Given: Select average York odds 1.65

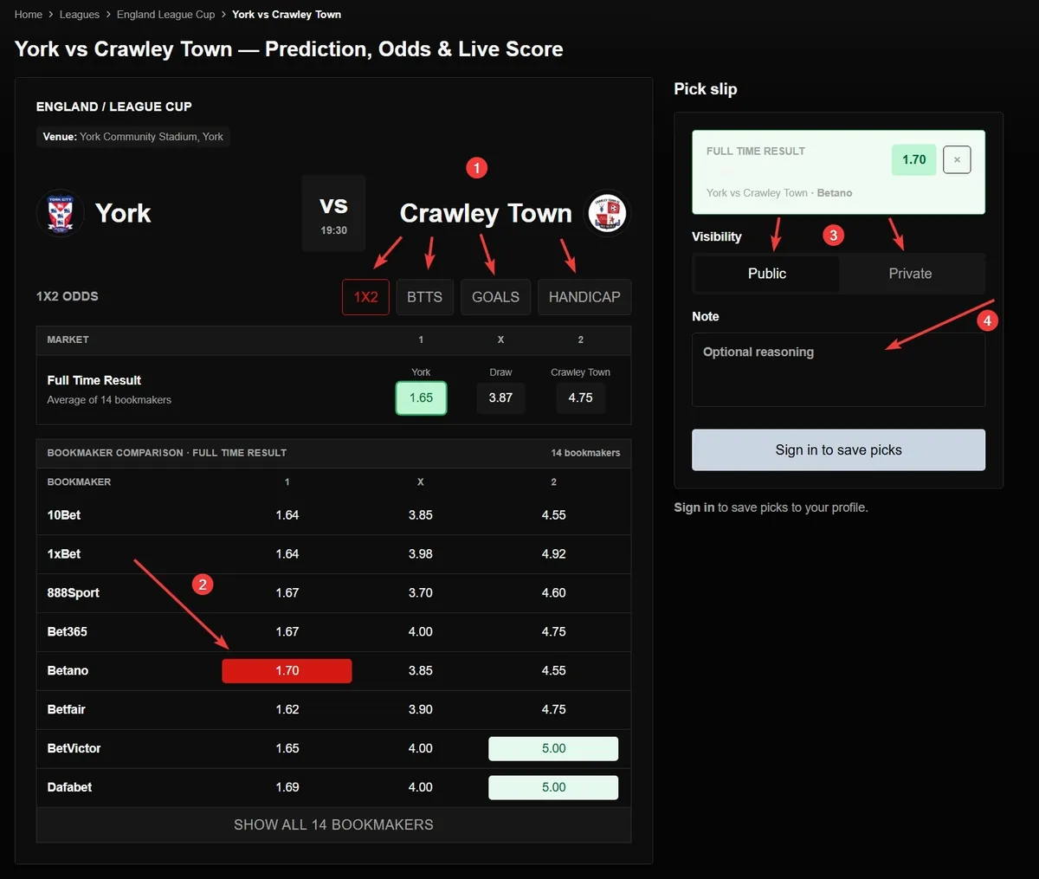Looking at the screenshot, I should [421, 398].
